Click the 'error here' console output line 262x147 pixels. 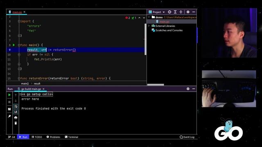tap(30, 99)
